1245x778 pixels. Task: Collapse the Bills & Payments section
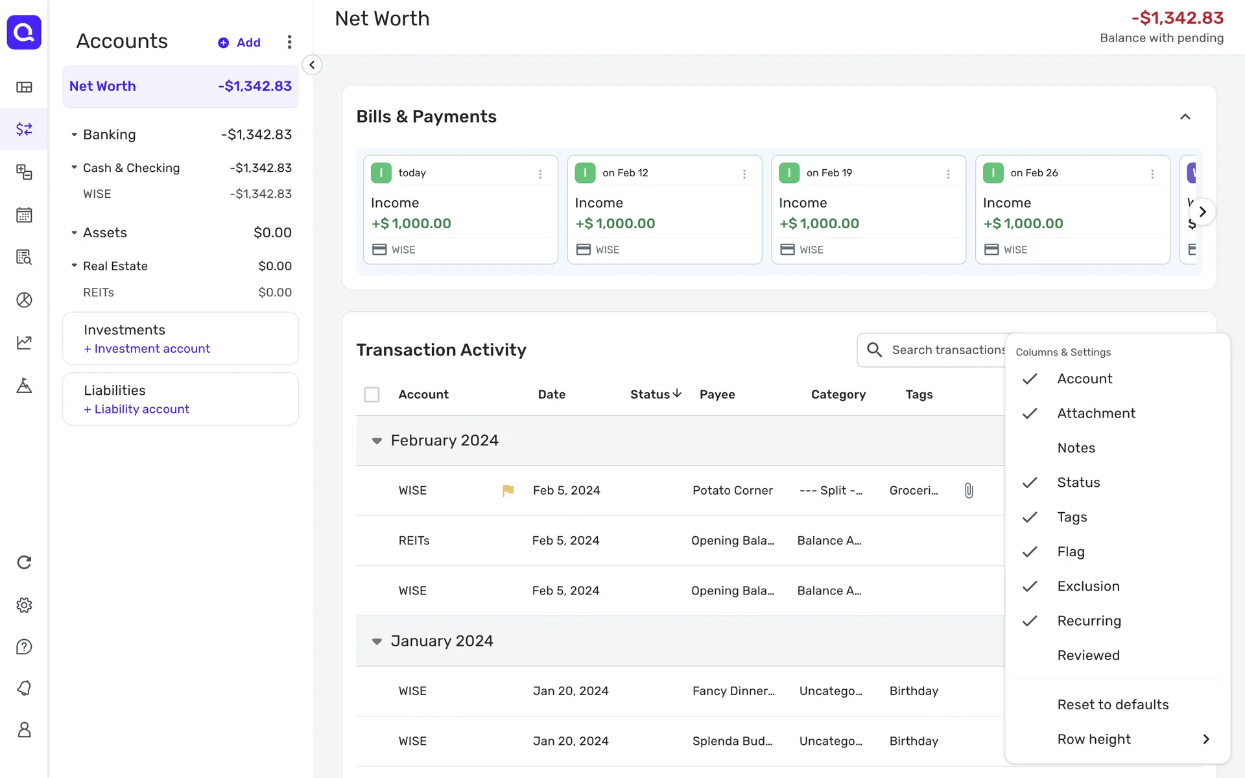[x=1185, y=117]
